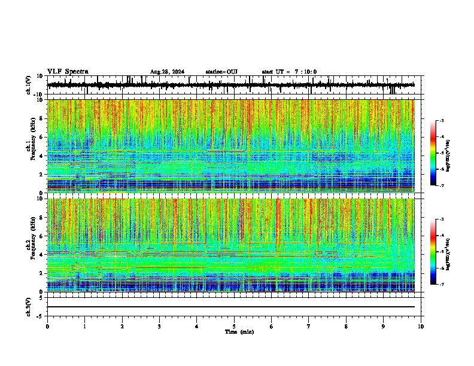Image resolution: width=474 pixels, height=366 pixels.
Task: Click the "6" kHz tick on ch.2 frequency axis
Action: (x=41, y=236)
